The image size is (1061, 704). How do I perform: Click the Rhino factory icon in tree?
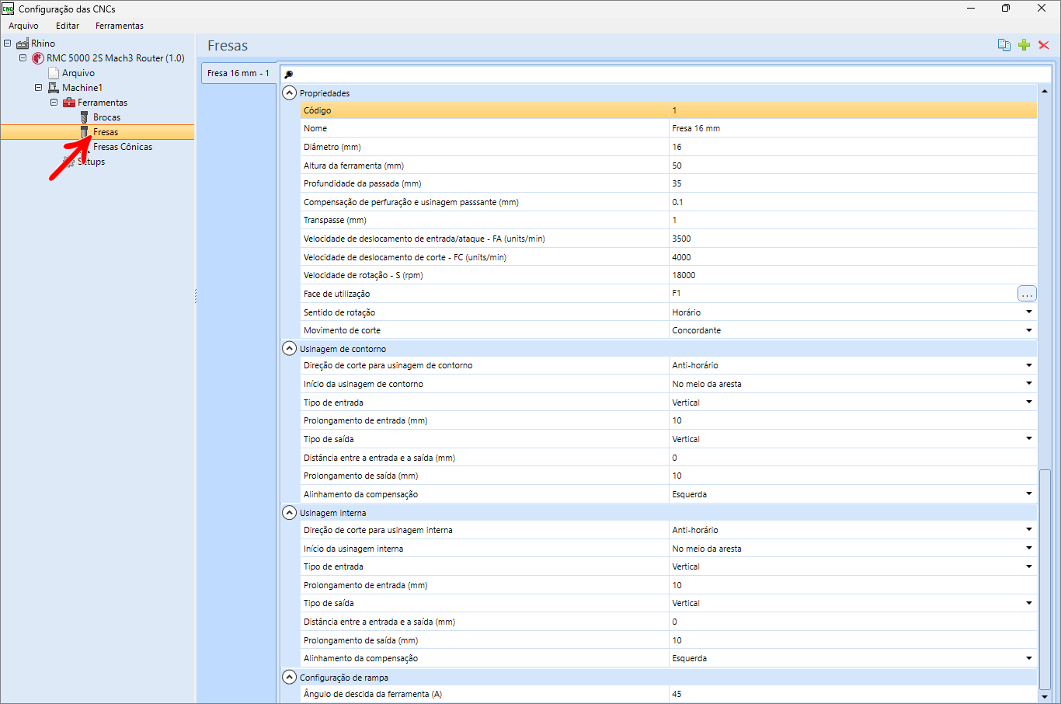click(x=23, y=44)
